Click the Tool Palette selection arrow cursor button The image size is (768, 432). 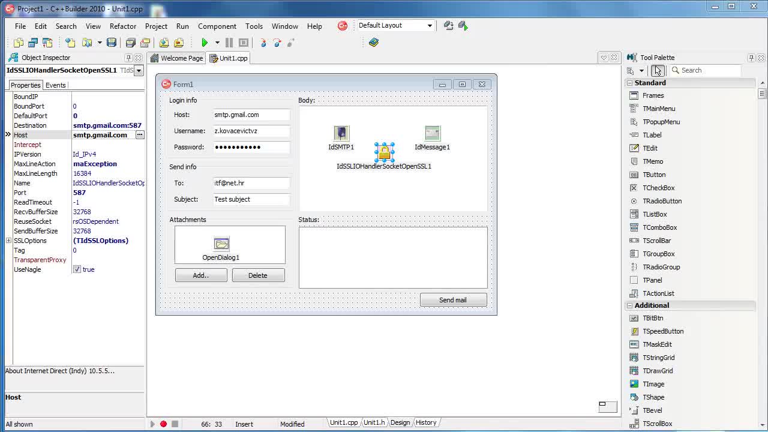tap(658, 70)
